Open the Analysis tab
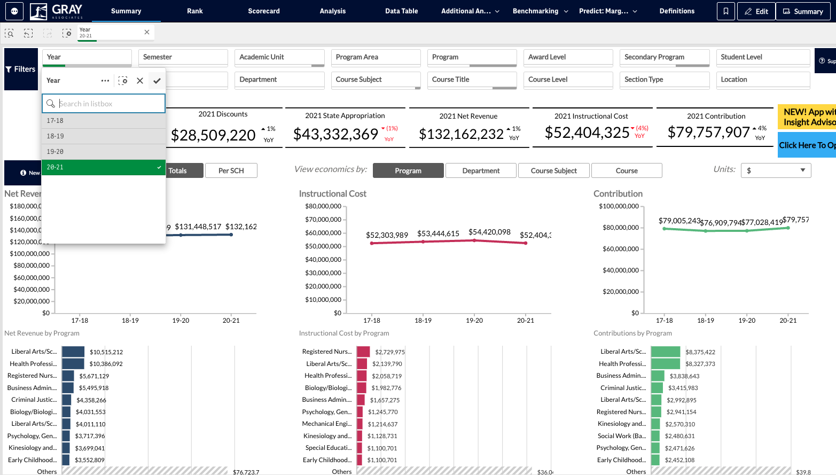Image resolution: width=836 pixels, height=475 pixels. click(333, 11)
